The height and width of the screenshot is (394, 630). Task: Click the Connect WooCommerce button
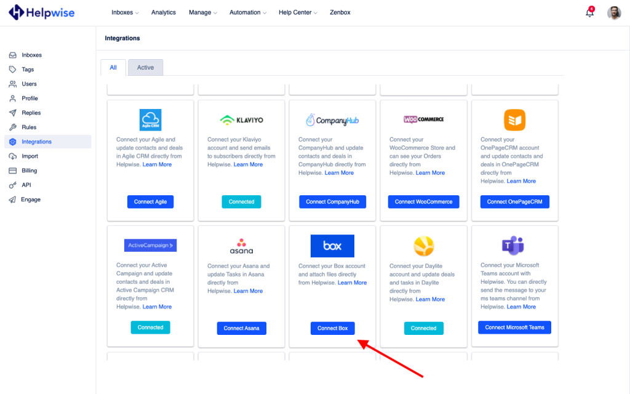coord(423,202)
